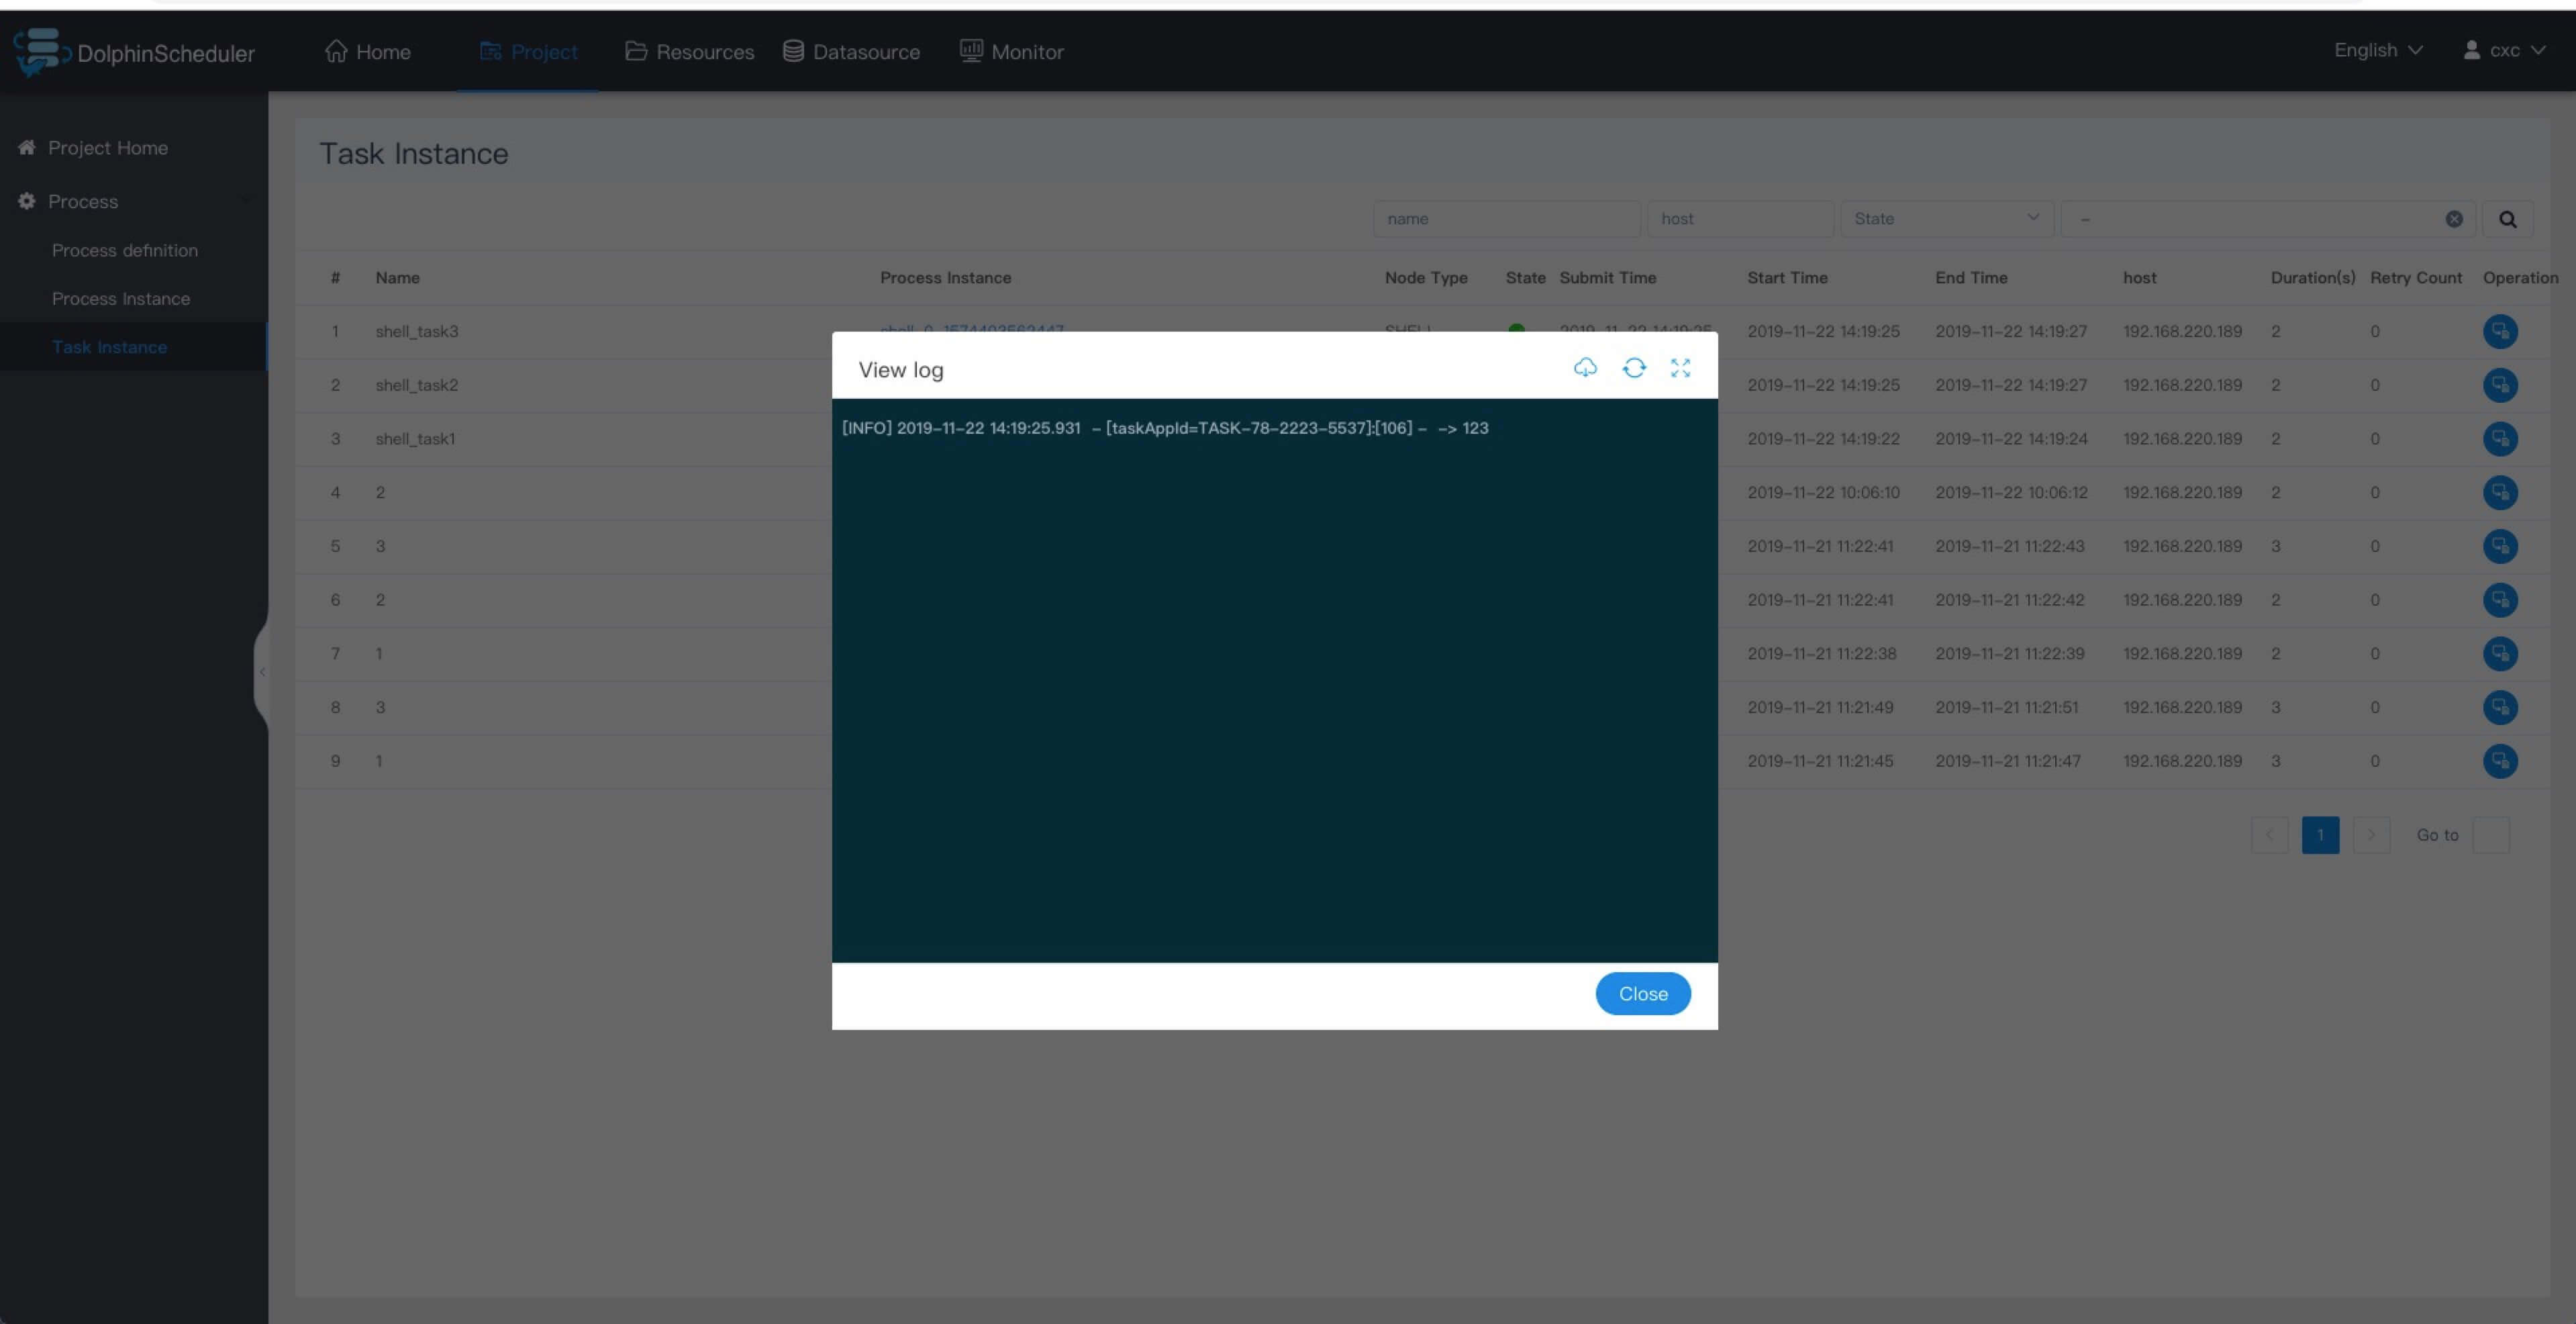Open the view log icon for the last row
This screenshot has width=2576, height=1324.
(x=2500, y=761)
